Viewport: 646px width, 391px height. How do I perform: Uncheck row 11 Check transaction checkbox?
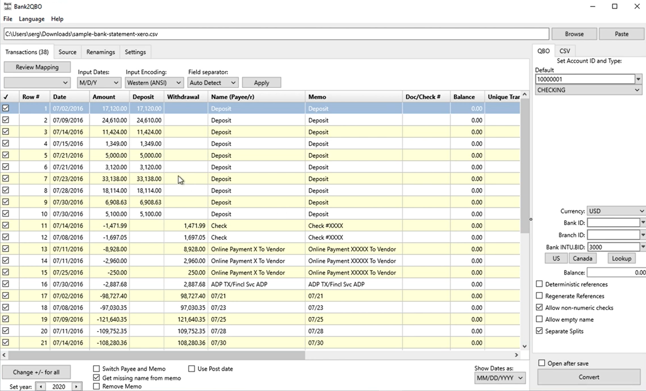6,225
